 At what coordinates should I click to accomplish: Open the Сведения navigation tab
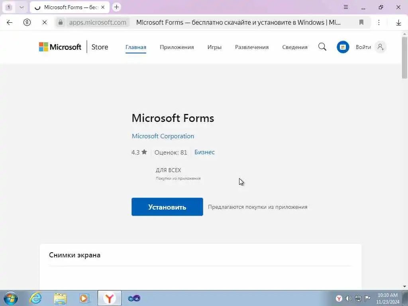click(x=295, y=47)
